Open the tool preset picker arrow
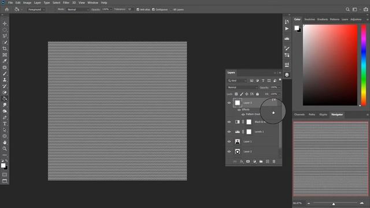Viewport: 370px width, 208px height. tap(22, 10)
